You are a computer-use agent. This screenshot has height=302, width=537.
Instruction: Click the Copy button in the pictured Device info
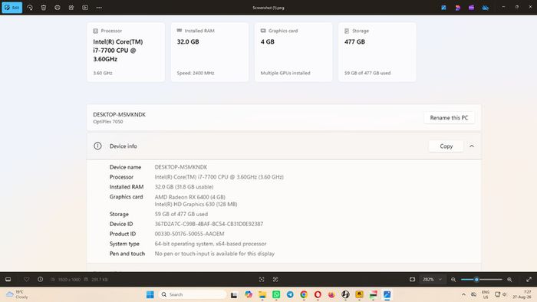(x=446, y=146)
